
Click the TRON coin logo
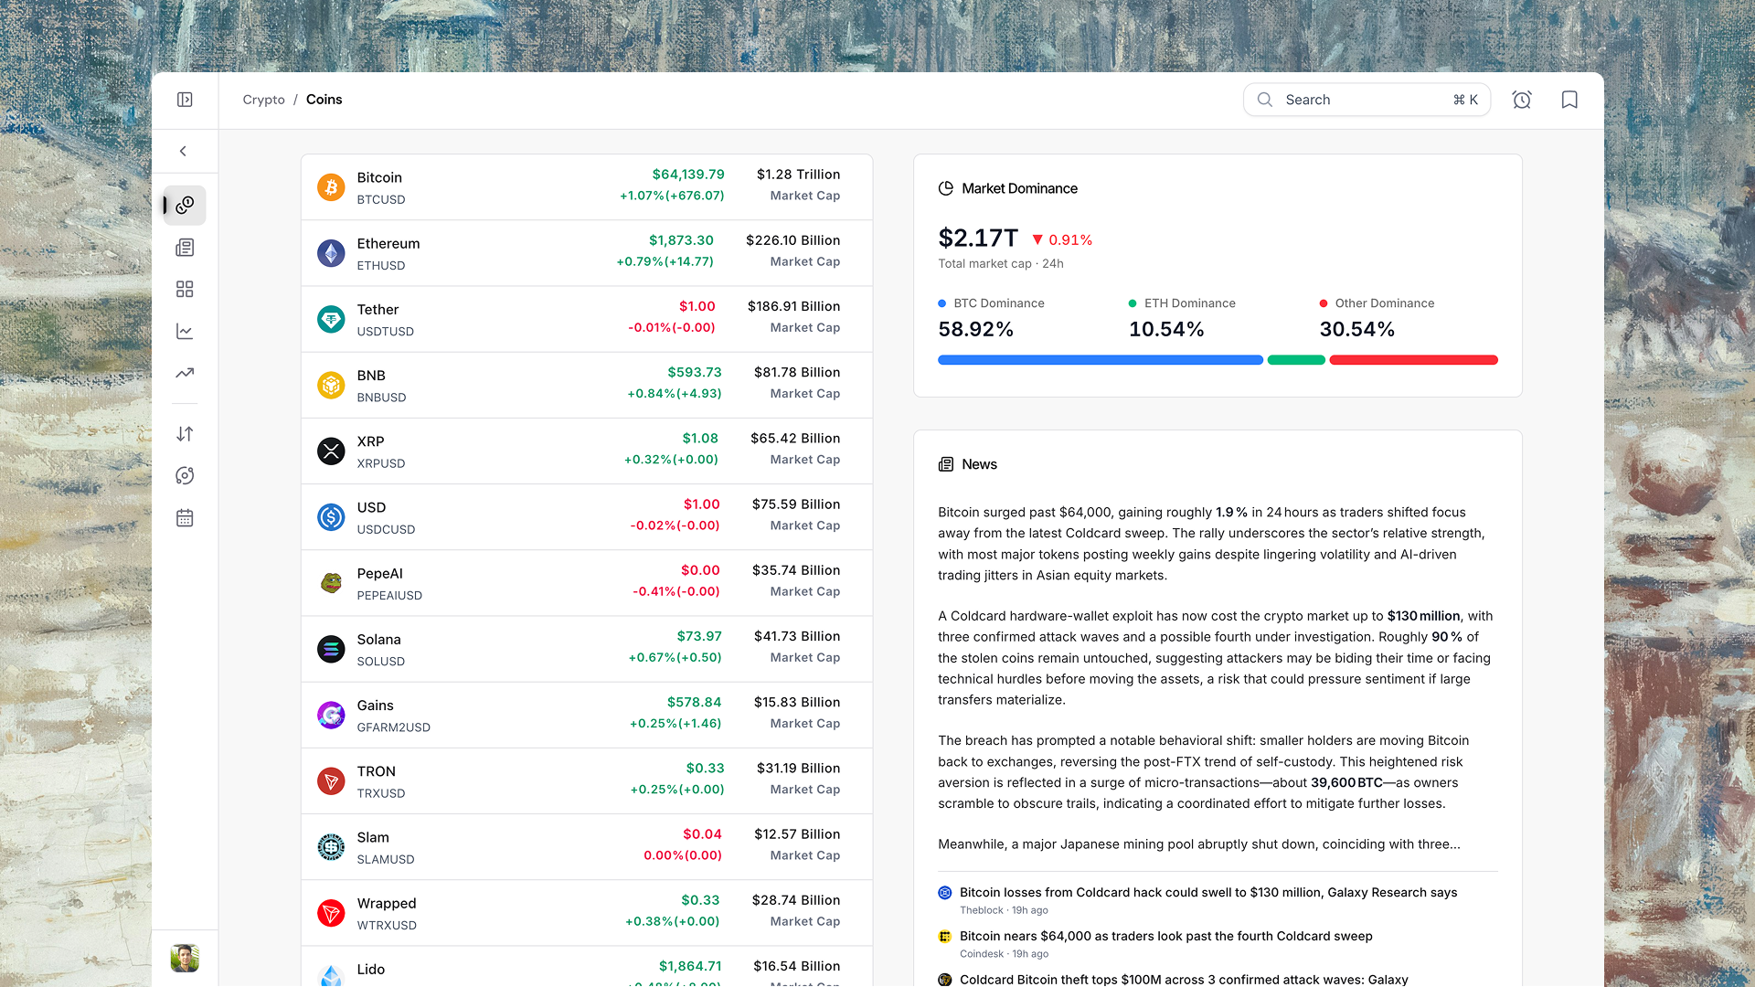coord(331,780)
